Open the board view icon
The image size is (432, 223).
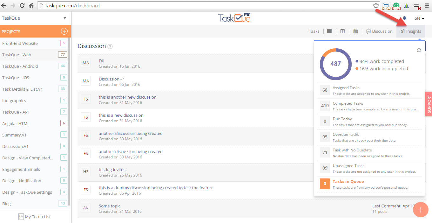(x=342, y=31)
